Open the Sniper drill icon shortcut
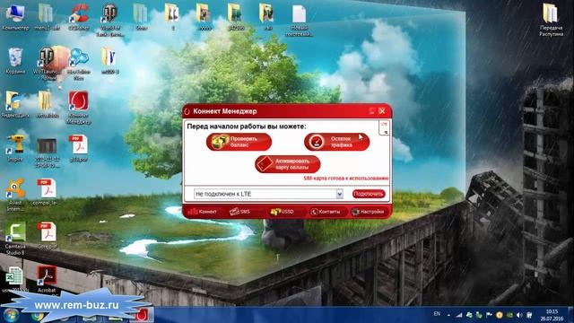 [x=15, y=148]
